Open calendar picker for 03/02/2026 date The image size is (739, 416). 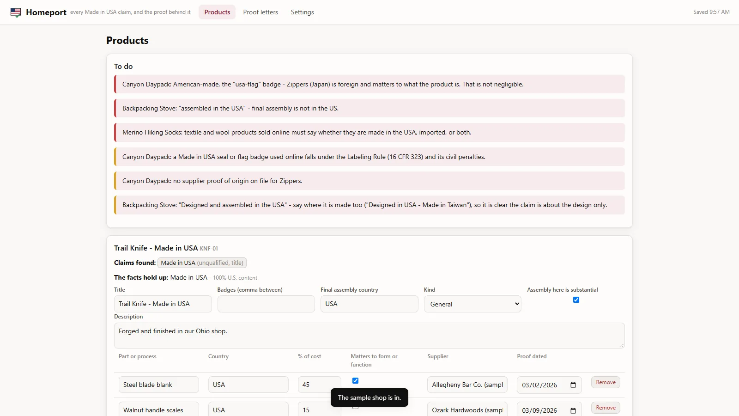573,385
